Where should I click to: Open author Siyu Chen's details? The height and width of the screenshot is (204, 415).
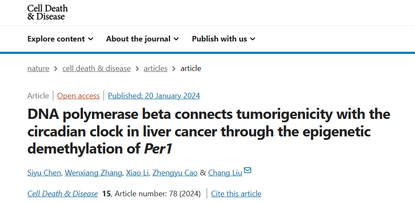point(44,173)
